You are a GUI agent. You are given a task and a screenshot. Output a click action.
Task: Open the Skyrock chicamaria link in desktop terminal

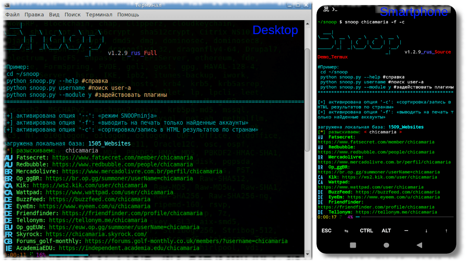[x=96, y=234]
